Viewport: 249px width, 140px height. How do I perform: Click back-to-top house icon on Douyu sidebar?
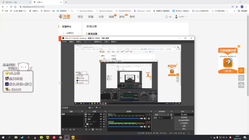pos(241,78)
